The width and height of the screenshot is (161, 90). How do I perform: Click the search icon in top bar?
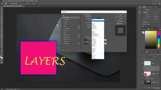click(x=153, y=3)
